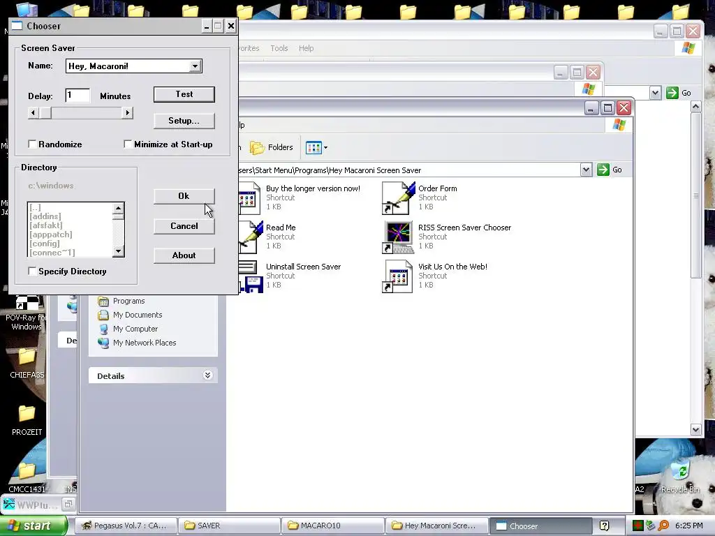Click the Delay minutes input field
The height and width of the screenshot is (536, 715).
click(78, 95)
